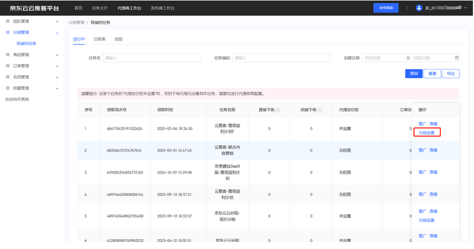The image size is (474, 249).
Task: Click 推广 link in row 4
Action: (x=422, y=194)
